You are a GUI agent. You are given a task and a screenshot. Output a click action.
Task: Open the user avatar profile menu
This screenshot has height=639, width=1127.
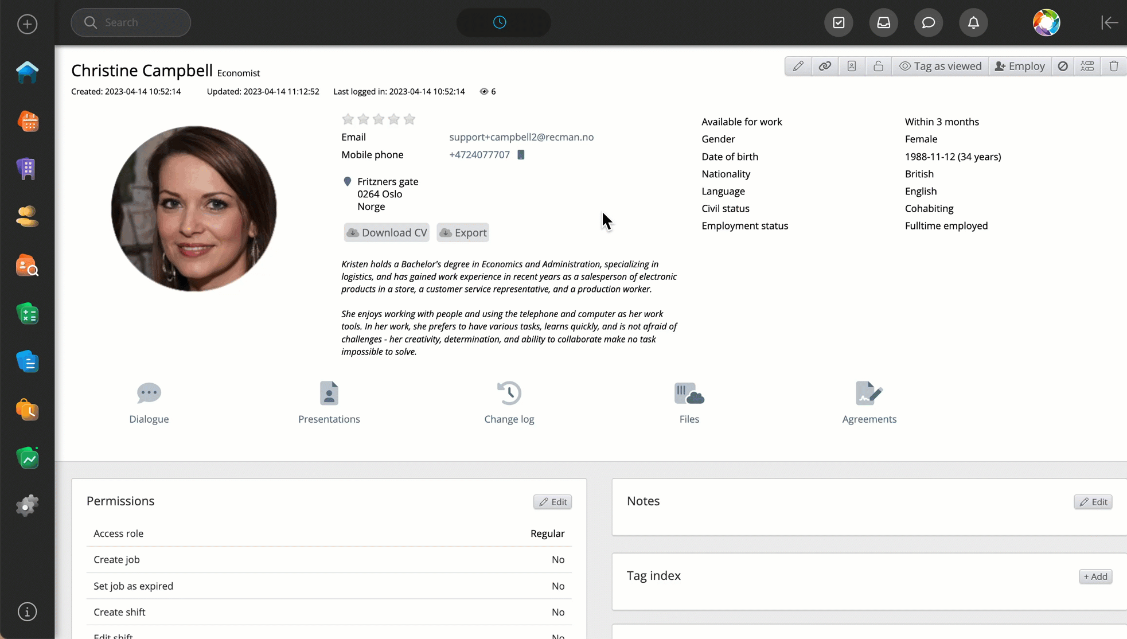(1046, 22)
